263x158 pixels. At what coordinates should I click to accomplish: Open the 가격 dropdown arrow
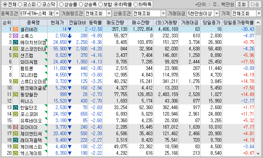[x=259, y=13]
